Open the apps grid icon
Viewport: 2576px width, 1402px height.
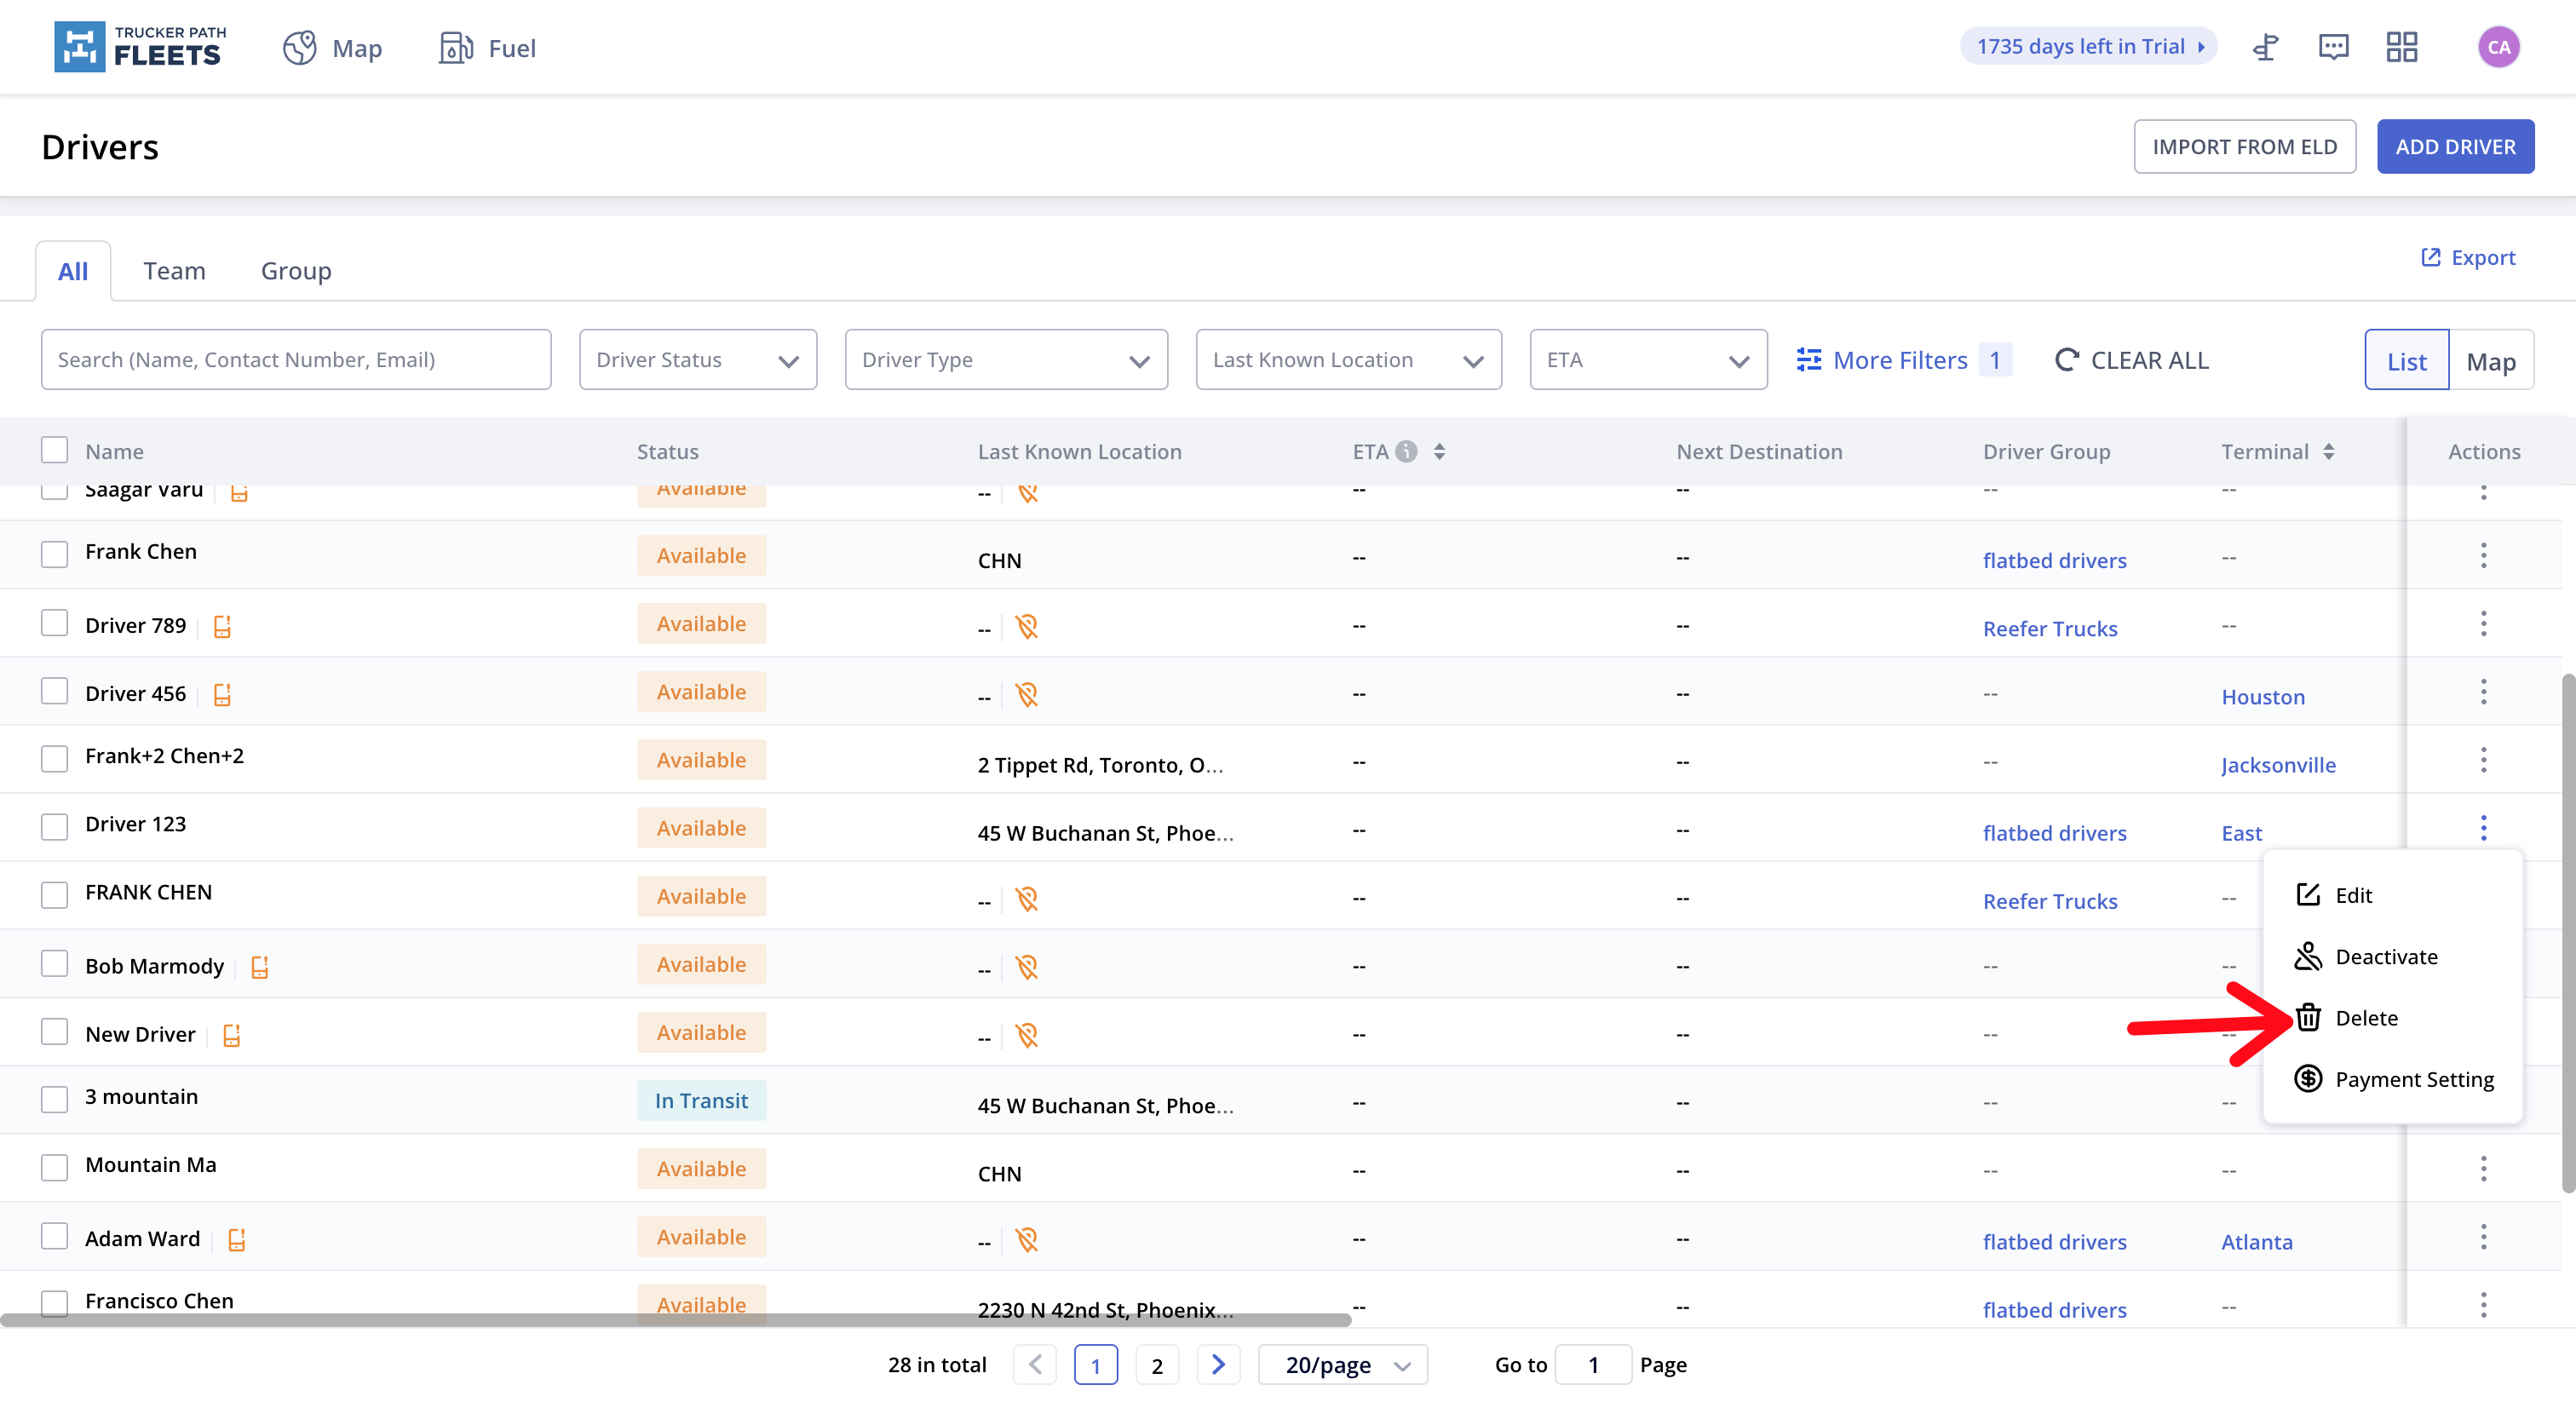pyautogui.click(x=2401, y=47)
